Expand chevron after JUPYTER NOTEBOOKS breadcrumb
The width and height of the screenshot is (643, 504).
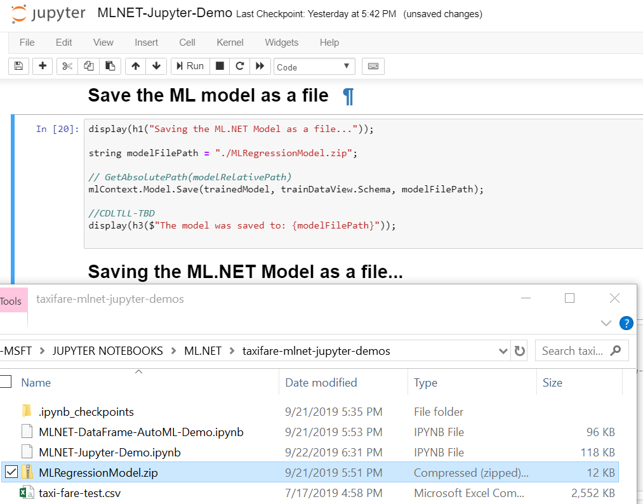[x=173, y=351]
